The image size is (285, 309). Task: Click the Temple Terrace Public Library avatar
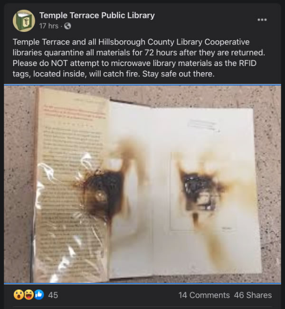coord(24,21)
